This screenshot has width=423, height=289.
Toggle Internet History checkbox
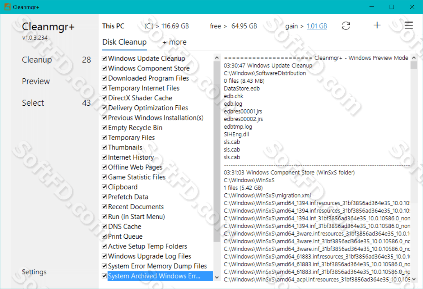click(104, 157)
